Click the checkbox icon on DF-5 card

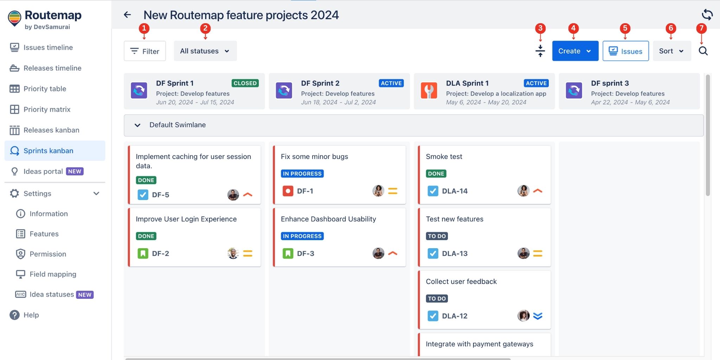pos(143,194)
